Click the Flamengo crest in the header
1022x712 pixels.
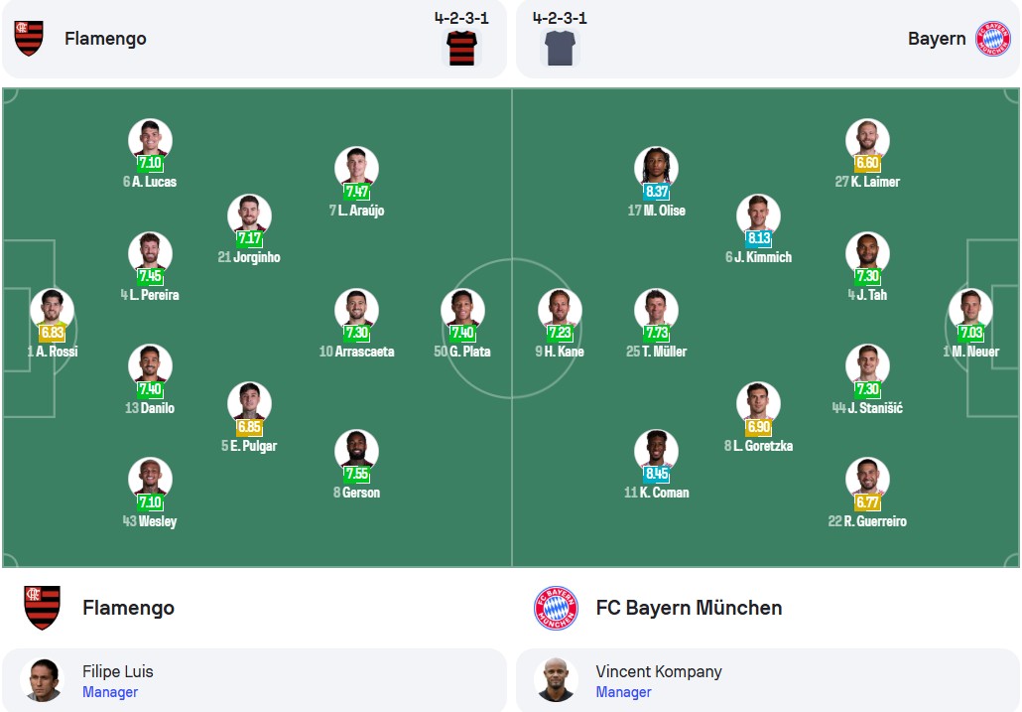29,38
